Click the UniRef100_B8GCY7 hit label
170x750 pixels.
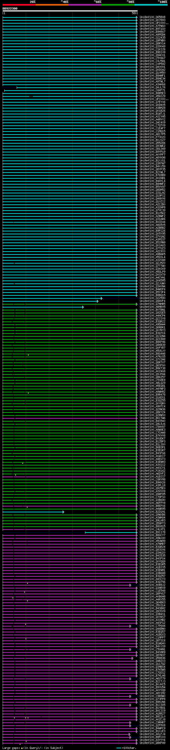pyautogui.click(x=152, y=535)
